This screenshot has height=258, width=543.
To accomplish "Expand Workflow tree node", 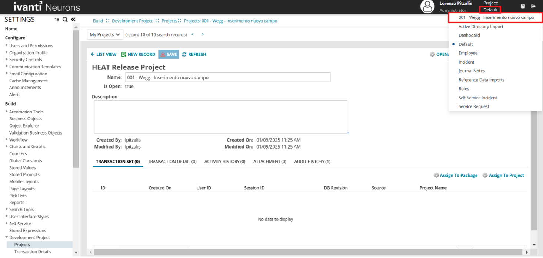I will coord(6,140).
